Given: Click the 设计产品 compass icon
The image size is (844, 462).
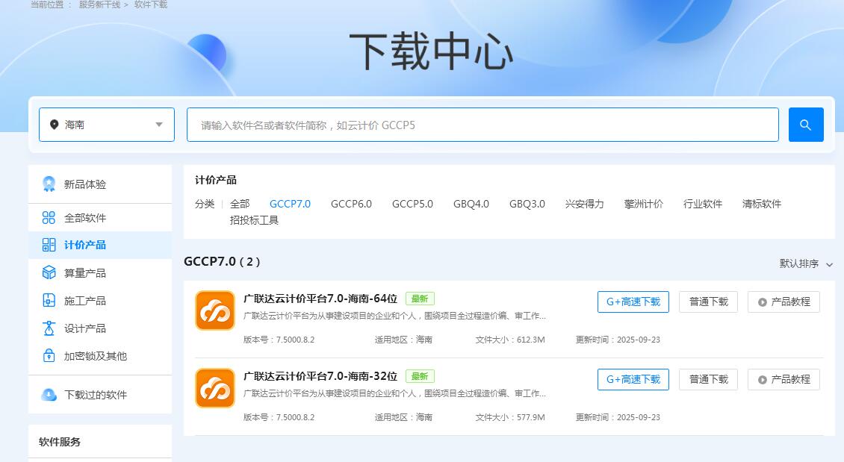Looking at the screenshot, I should click(49, 328).
